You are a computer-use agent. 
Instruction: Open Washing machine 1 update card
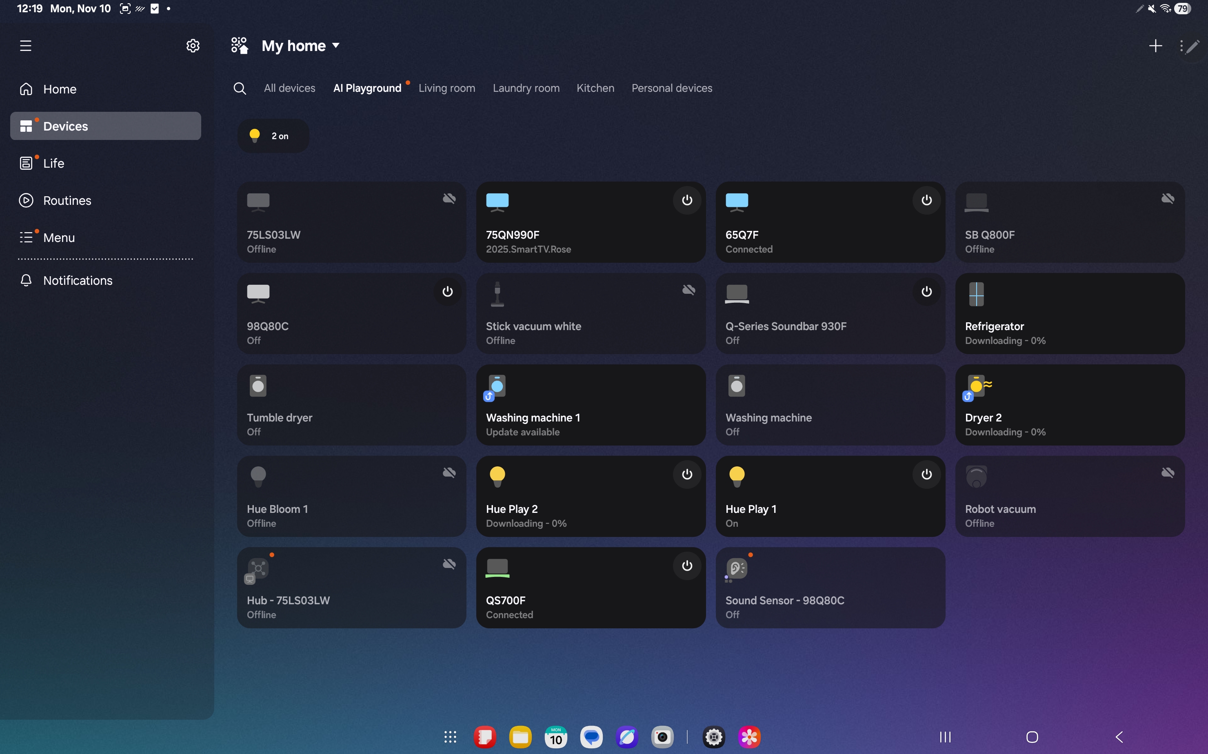point(591,405)
